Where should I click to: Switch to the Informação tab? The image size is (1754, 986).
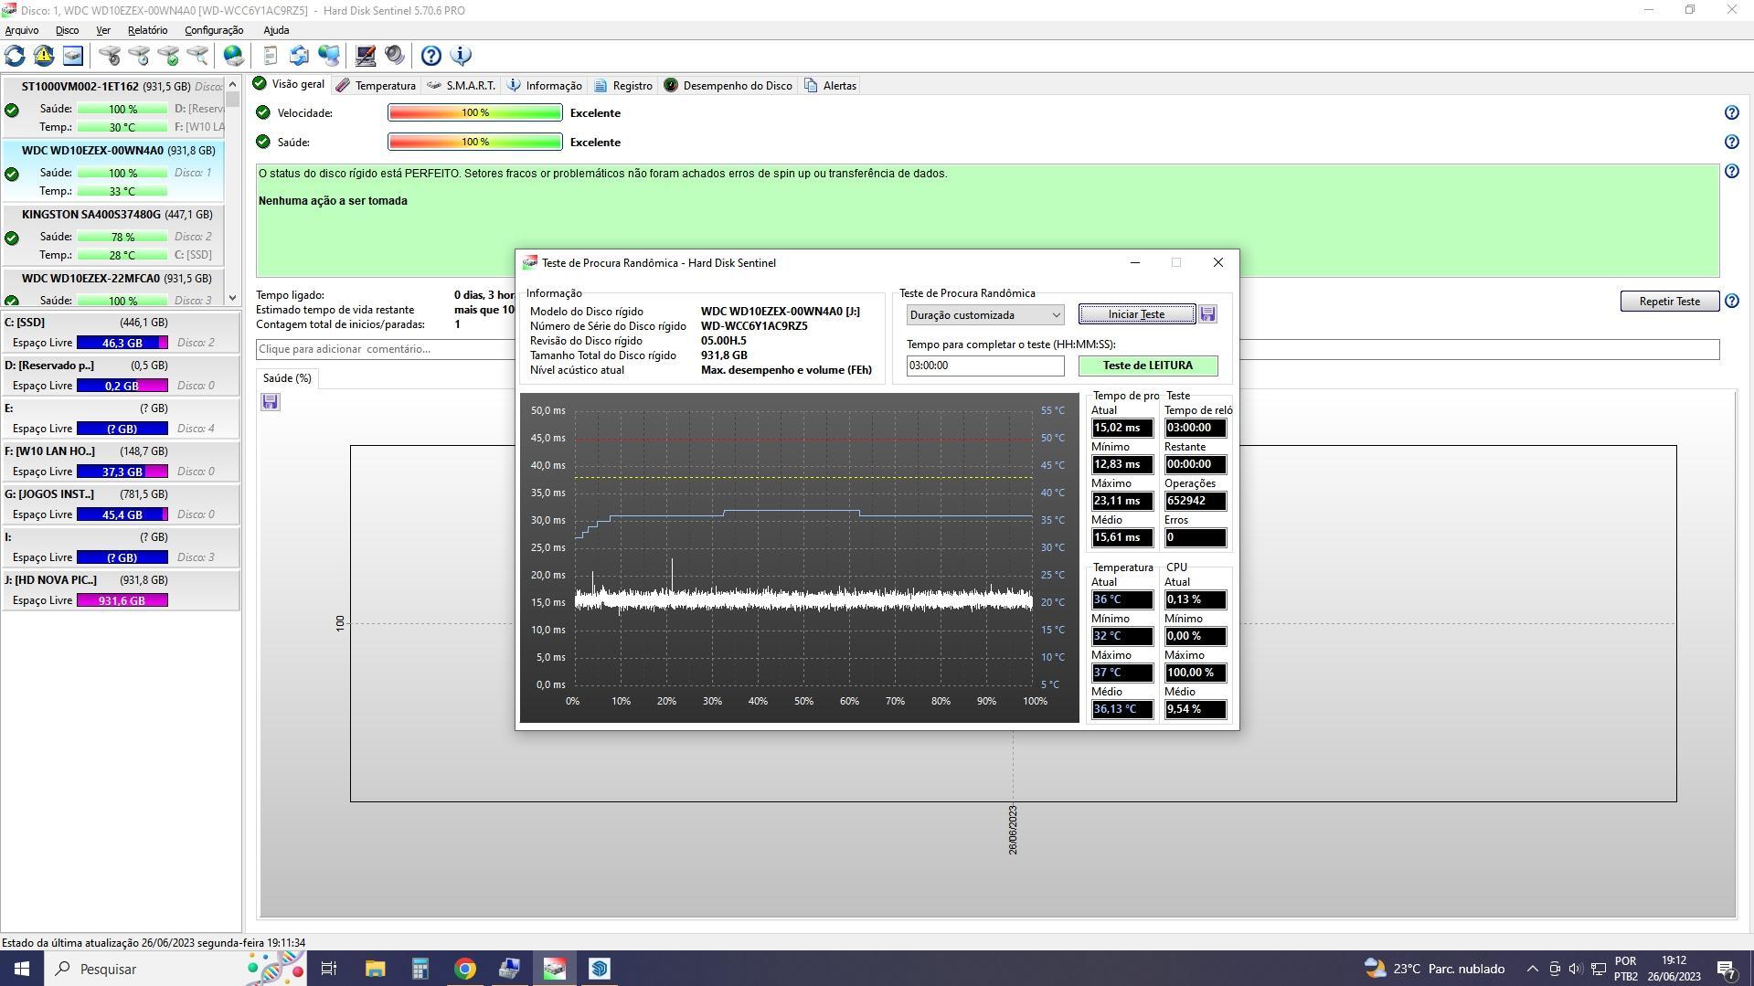545,85
